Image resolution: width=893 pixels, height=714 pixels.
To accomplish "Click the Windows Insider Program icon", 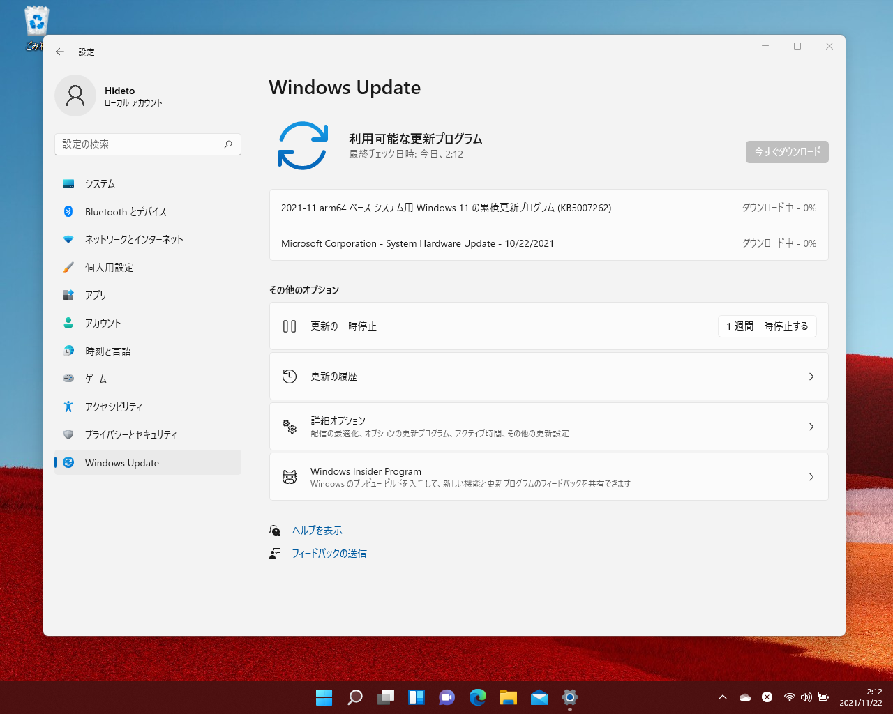I will [290, 476].
